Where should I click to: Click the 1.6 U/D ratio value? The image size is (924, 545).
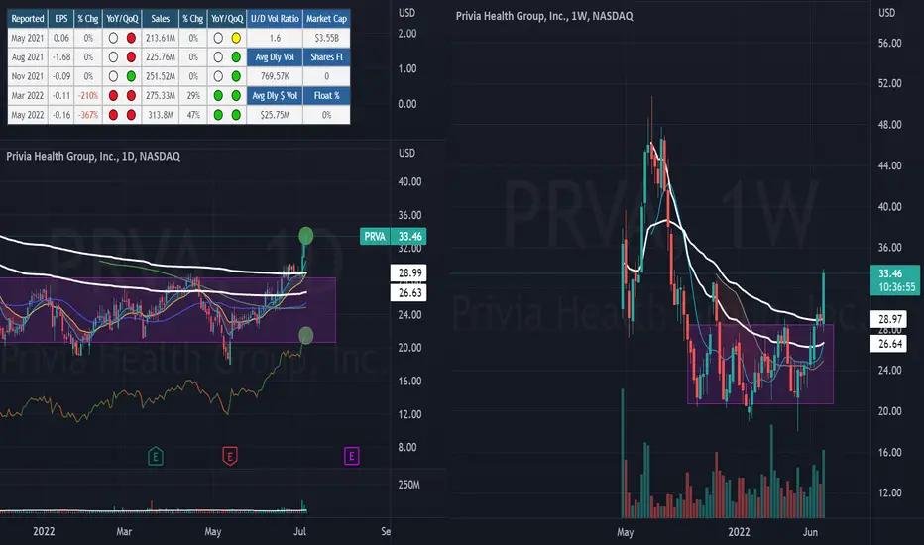pos(275,38)
